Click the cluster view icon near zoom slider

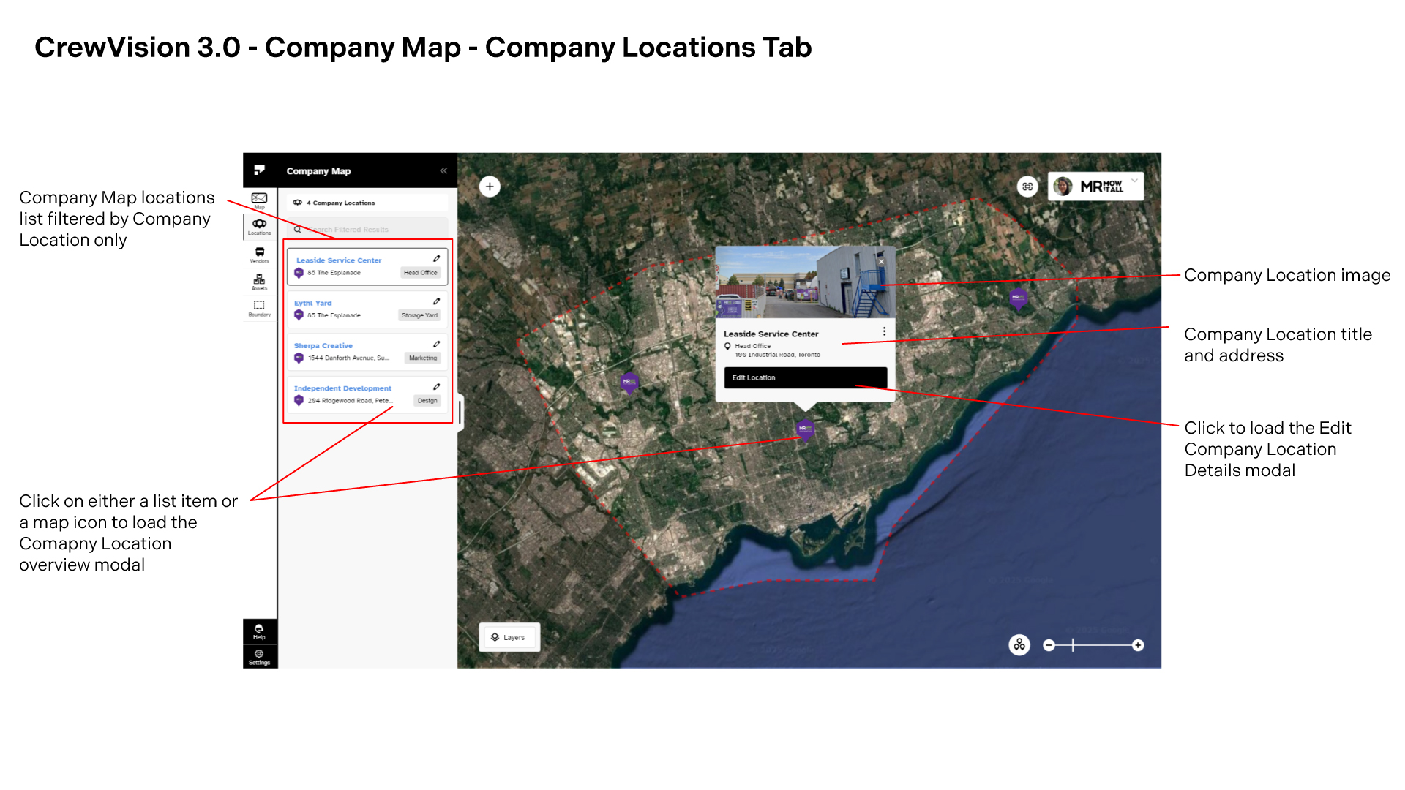pos(1019,645)
